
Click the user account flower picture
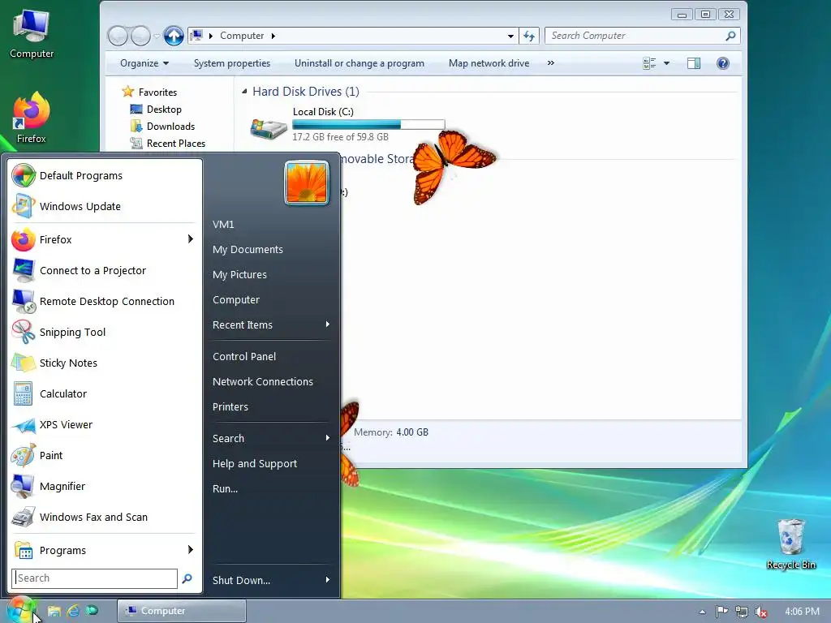(306, 183)
